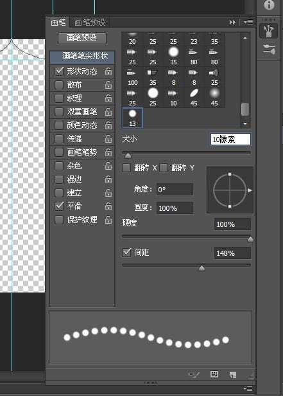Click the 角度 angle field
The image size is (283, 396).
[175, 190]
